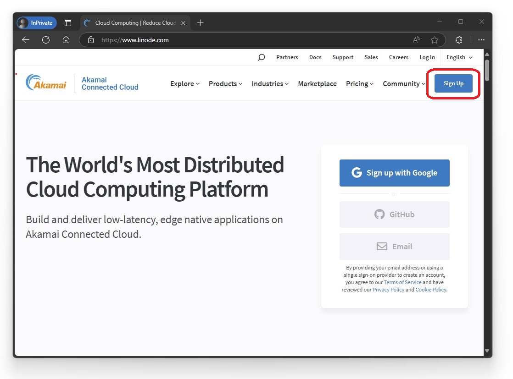This screenshot has height=379, width=513.
Task: Open the Privacy Policy link
Action: (388, 290)
